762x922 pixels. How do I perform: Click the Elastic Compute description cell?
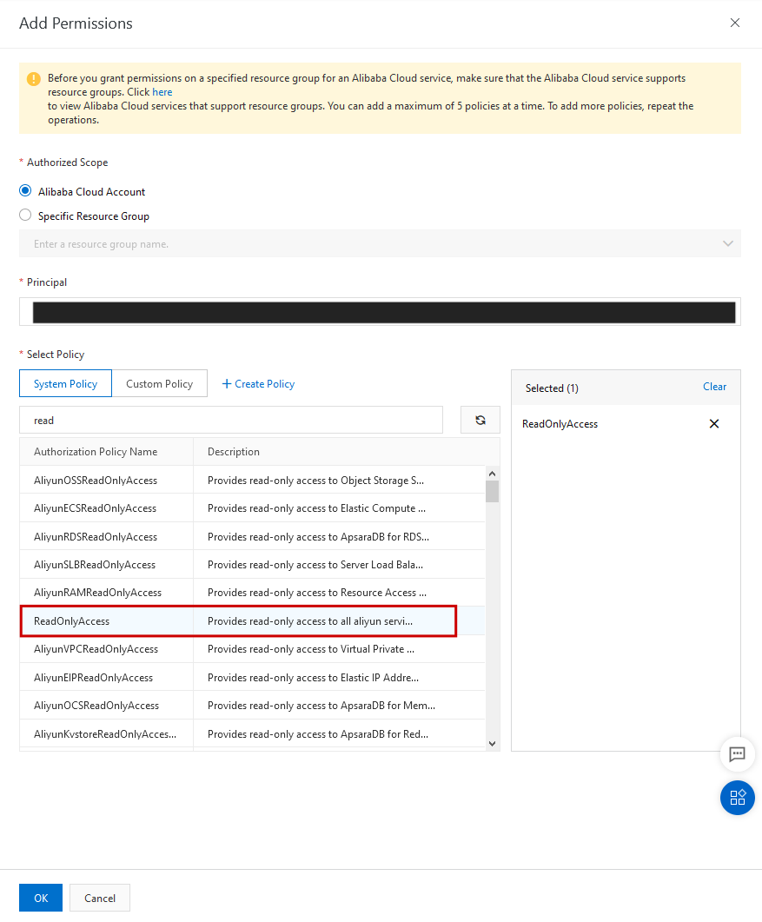point(316,508)
